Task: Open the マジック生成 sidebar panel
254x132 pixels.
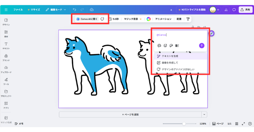Action: click(6, 120)
